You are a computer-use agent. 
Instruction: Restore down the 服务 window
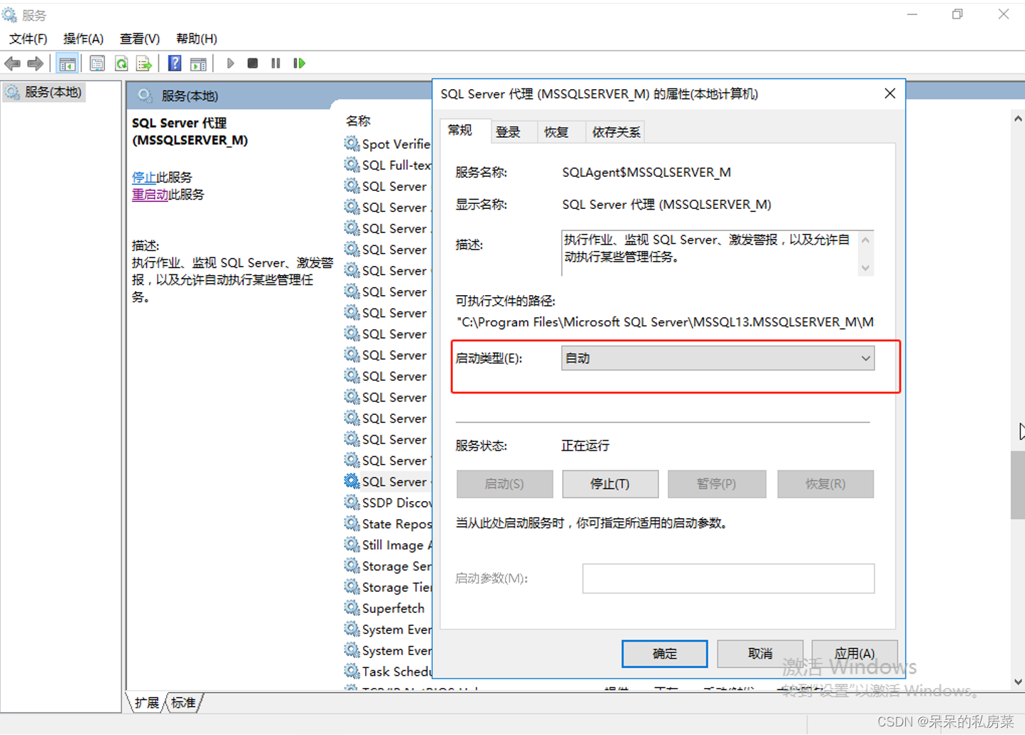coord(957,14)
